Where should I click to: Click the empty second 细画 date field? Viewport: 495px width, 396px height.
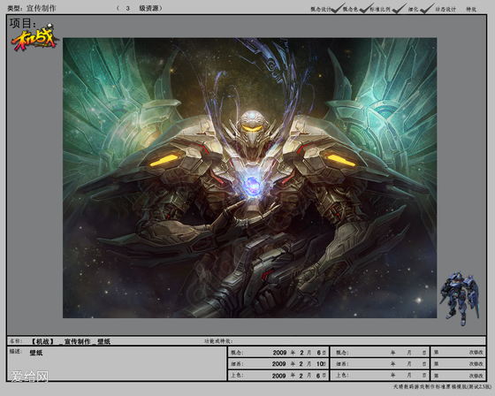coord(380,364)
